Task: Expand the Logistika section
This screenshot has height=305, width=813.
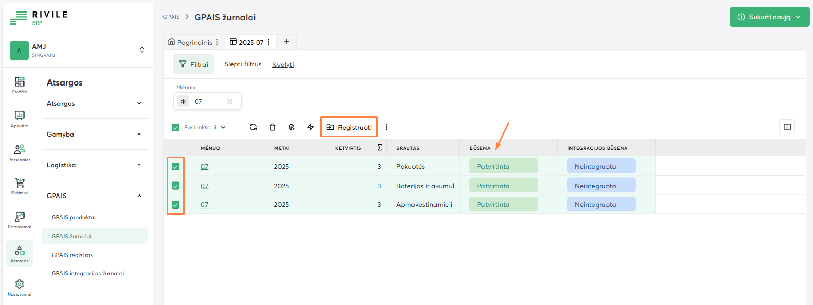Action: pos(94,165)
